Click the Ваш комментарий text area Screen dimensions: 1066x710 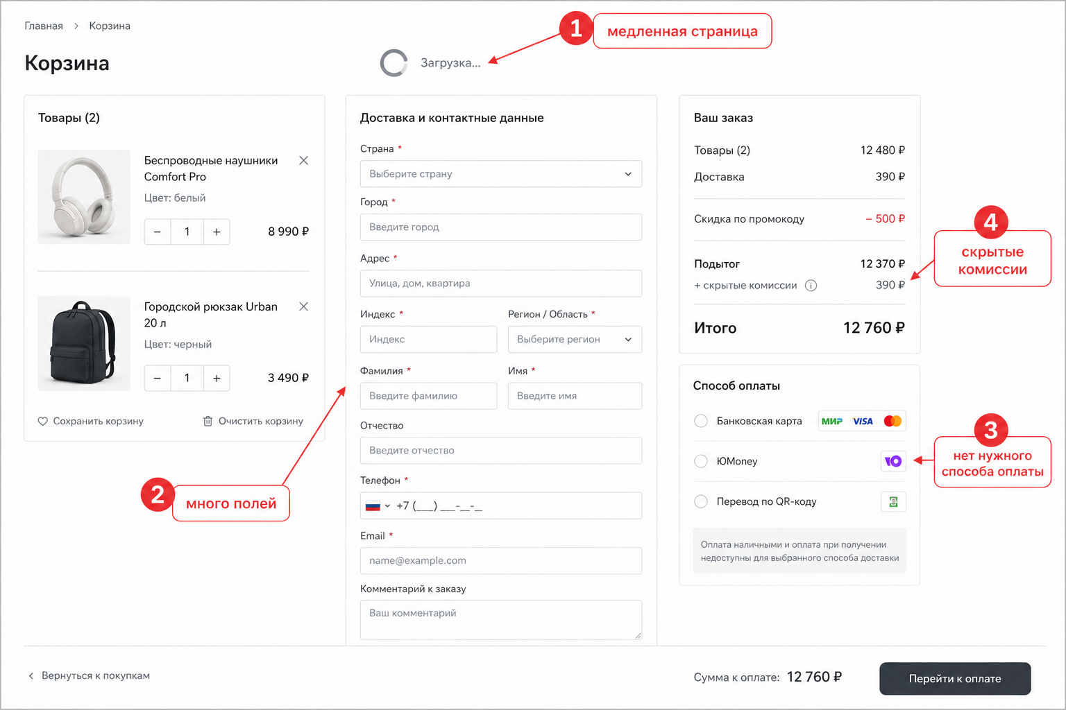[501, 620]
